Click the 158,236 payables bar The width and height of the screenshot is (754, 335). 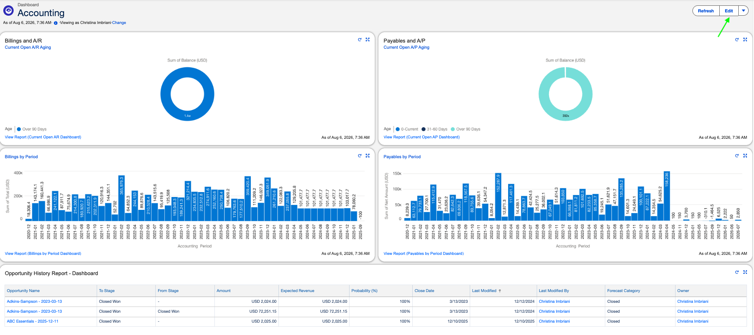[666, 196]
